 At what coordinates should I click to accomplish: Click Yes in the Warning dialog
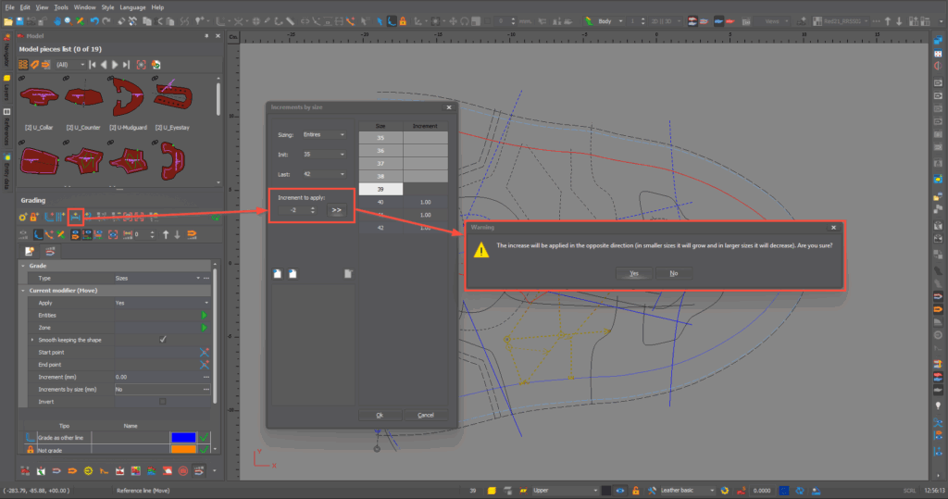pos(634,273)
